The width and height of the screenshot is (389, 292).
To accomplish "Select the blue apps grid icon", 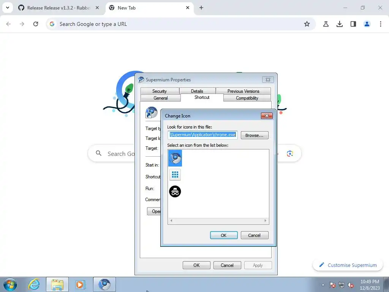I will (x=175, y=175).
